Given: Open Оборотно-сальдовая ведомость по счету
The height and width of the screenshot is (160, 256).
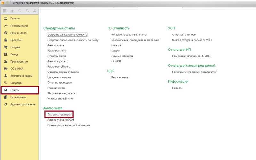Looking at the screenshot, I should [x=73, y=40].
